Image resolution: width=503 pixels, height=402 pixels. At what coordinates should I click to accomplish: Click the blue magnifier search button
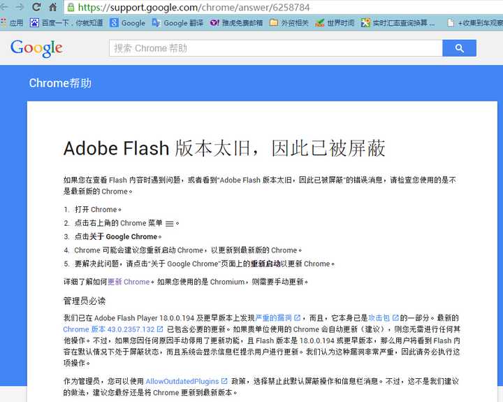click(x=459, y=48)
